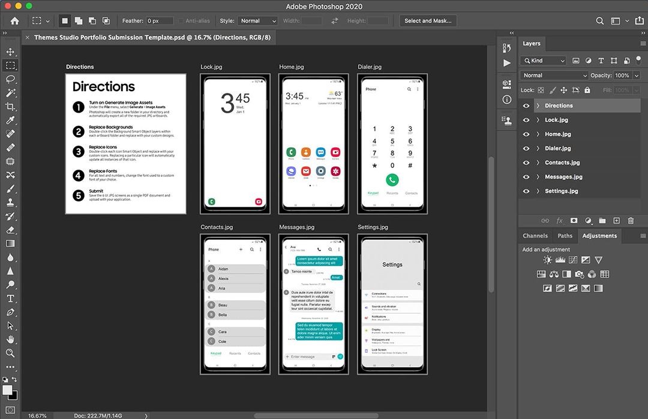
Task: Switch to the Channels tab
Action: (535, 236)
